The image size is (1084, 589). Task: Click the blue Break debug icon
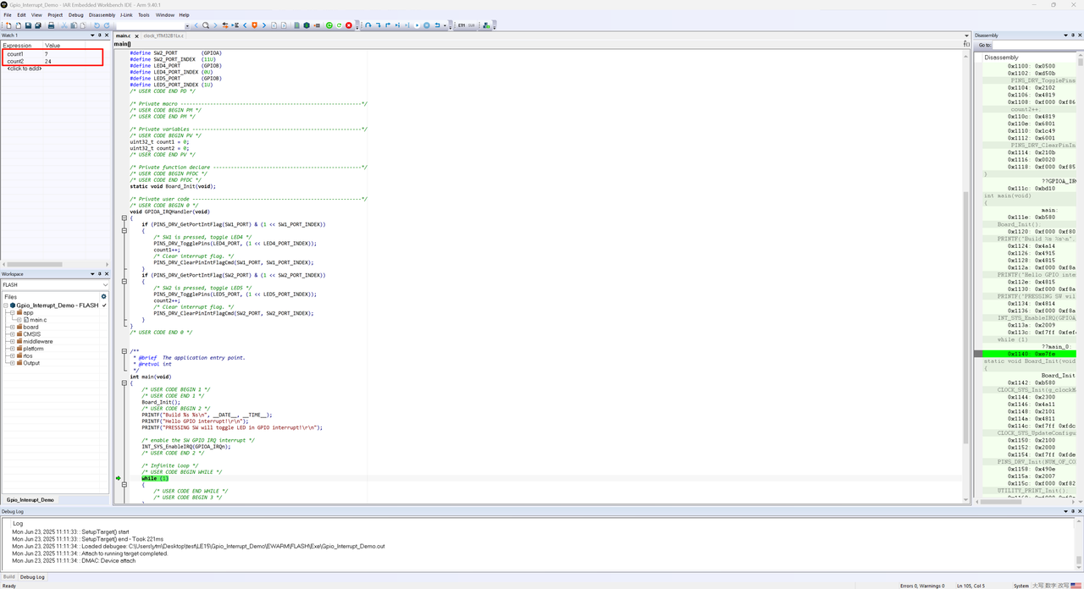pyautogui.click(x=427, y=25)
